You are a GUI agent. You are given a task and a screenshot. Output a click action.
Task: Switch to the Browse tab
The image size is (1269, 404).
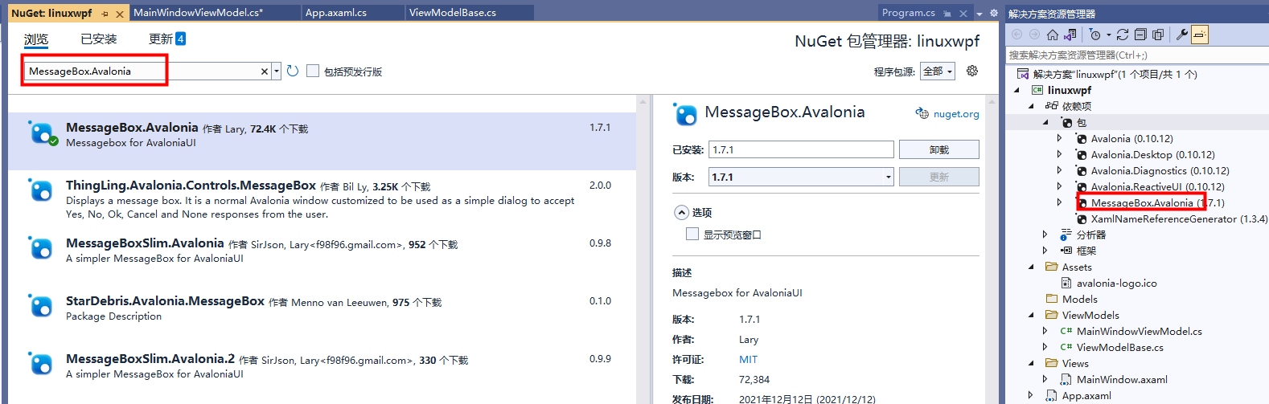36,39
